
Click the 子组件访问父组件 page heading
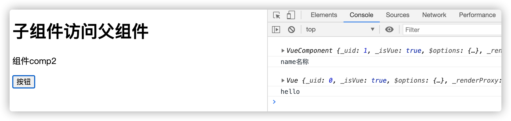[x=81, y=31]
